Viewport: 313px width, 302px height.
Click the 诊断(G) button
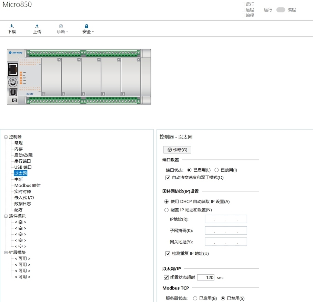pos(177,150)
